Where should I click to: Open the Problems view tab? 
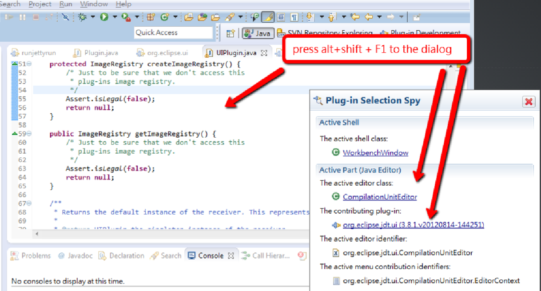pos(31,255)
